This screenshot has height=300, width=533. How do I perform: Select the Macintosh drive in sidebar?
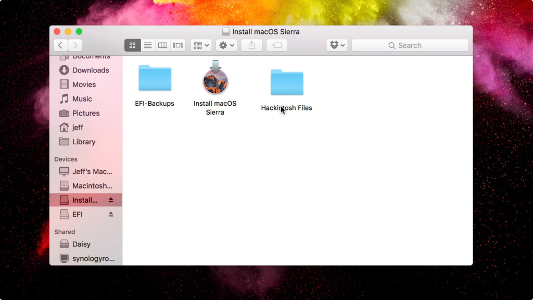click(x=86, y=186)
